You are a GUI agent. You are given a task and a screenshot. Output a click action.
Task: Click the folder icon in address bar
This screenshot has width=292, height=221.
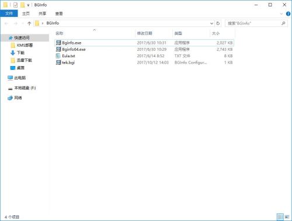pyautogui.click(x=37, y=23)
